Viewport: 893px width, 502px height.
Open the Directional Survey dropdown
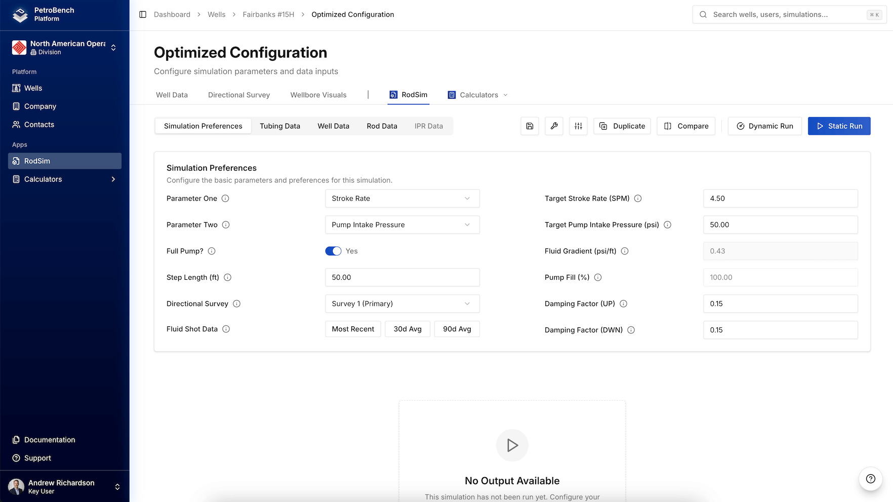pyautogui.click(x=402, y=304)
